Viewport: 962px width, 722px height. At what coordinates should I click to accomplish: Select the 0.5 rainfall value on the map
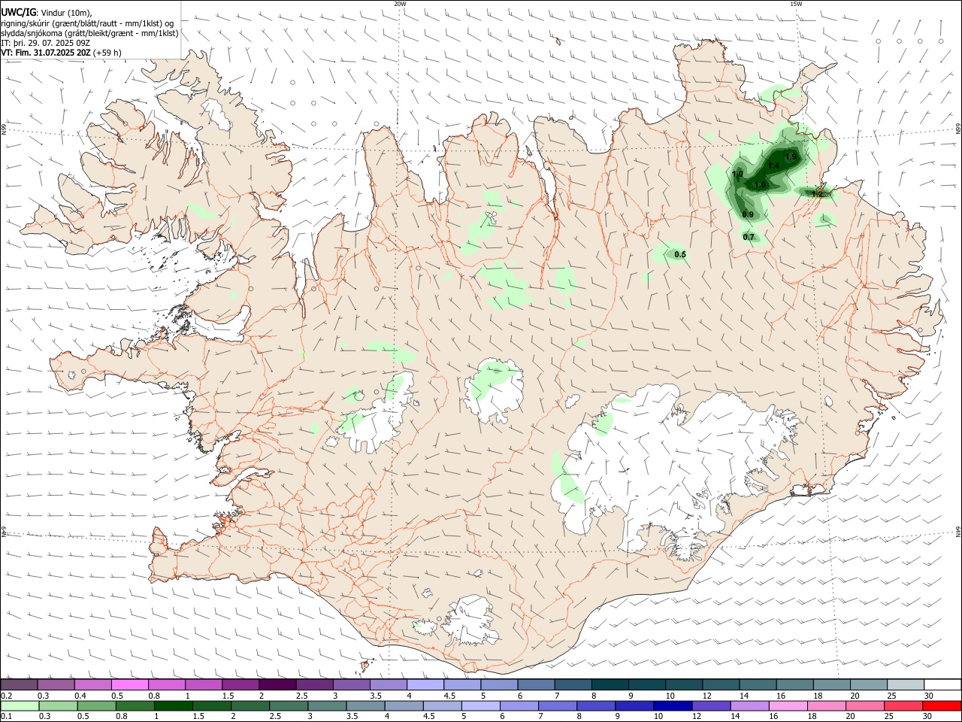[680, 254]
